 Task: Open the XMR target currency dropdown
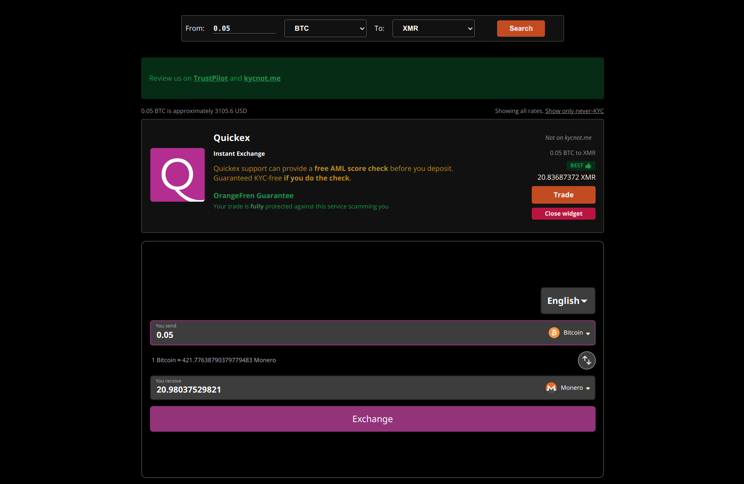point(433,28)
